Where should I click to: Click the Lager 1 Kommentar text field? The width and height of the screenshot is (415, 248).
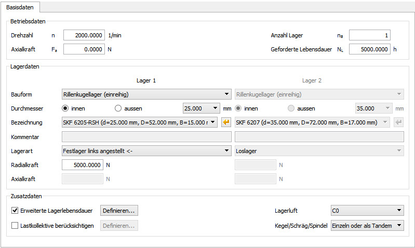coord(146,137)
